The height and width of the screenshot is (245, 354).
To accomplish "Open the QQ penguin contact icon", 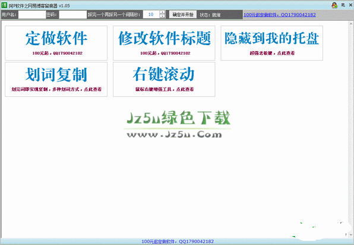I will coord(334,5).
